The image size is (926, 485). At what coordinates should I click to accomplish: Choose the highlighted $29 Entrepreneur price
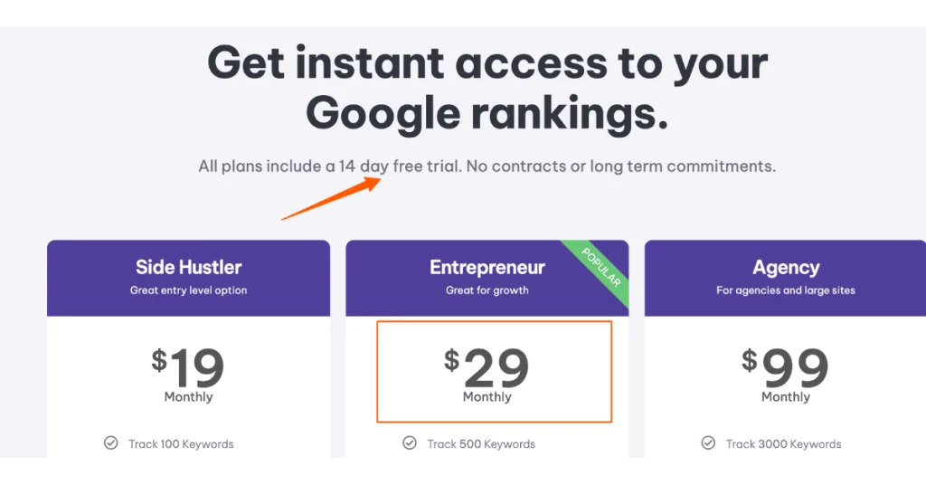[488, 366]
